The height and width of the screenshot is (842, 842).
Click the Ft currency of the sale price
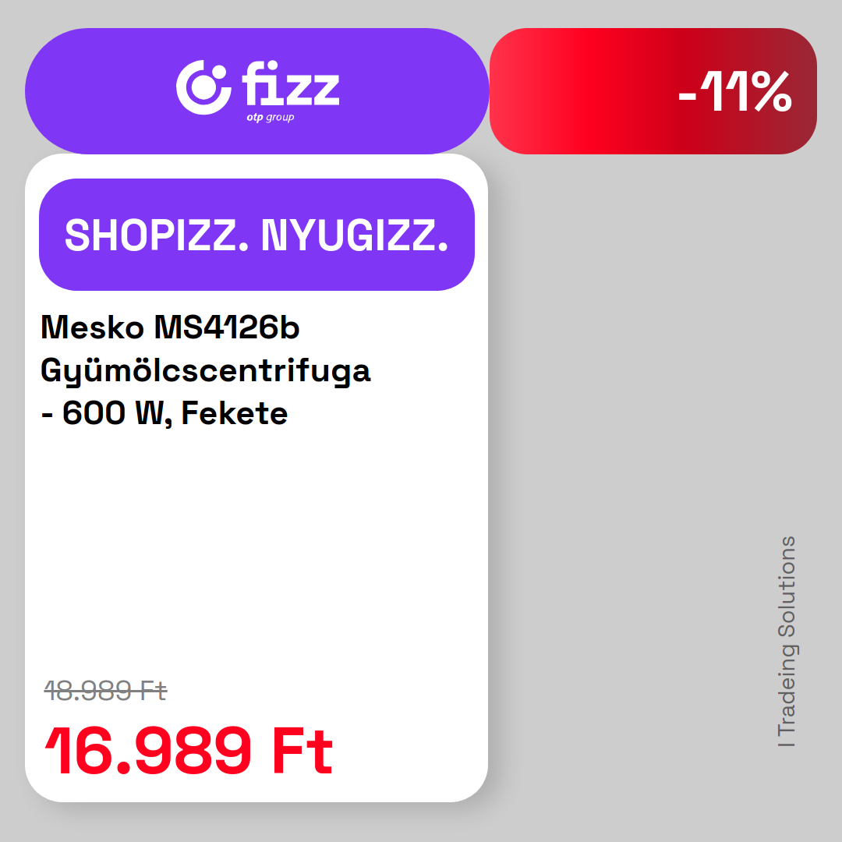tap(302, 751)
